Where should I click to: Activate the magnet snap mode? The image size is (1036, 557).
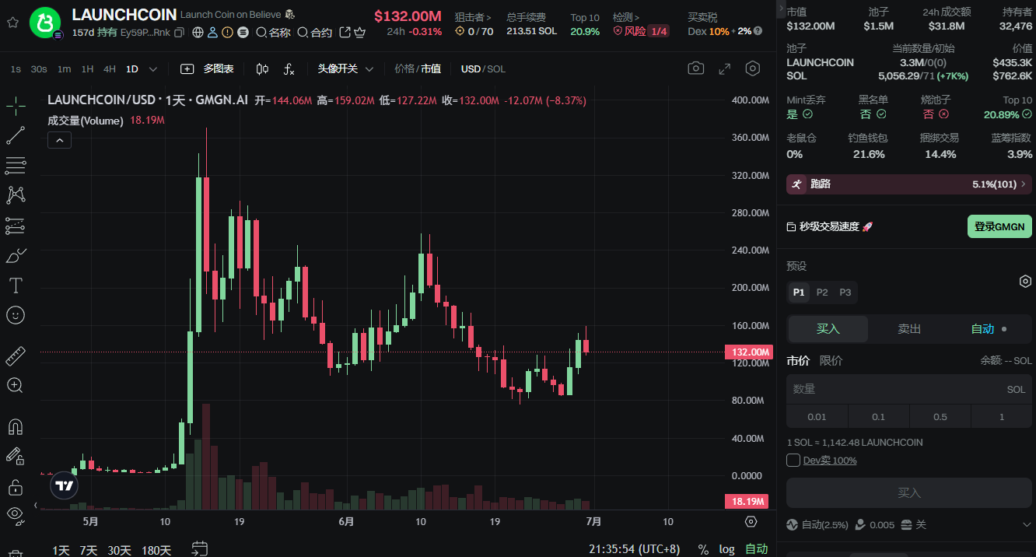[x=15, y=426]
